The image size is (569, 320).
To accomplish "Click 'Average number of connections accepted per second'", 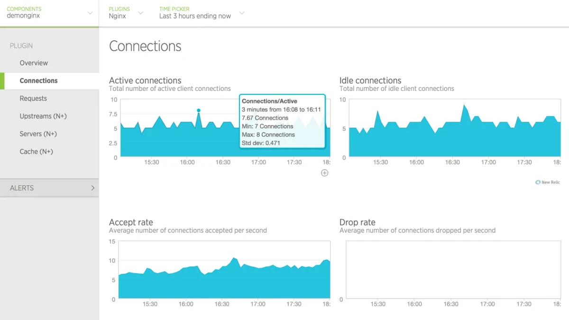I will coord(188,230).
